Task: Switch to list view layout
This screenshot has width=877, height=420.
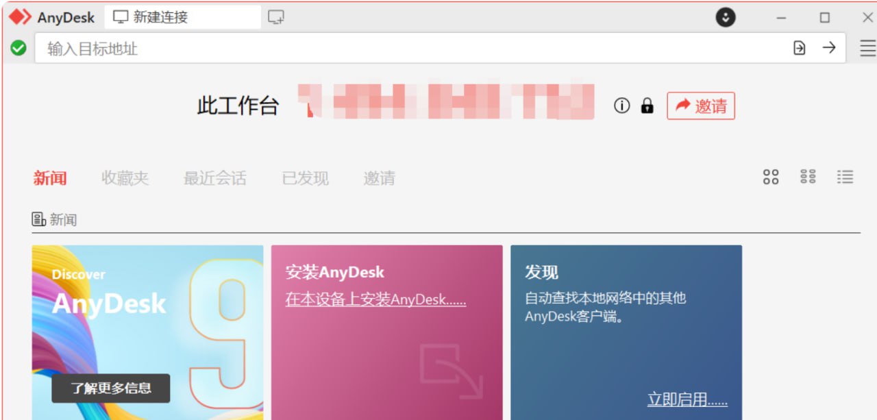Action: tap(845, 177)
